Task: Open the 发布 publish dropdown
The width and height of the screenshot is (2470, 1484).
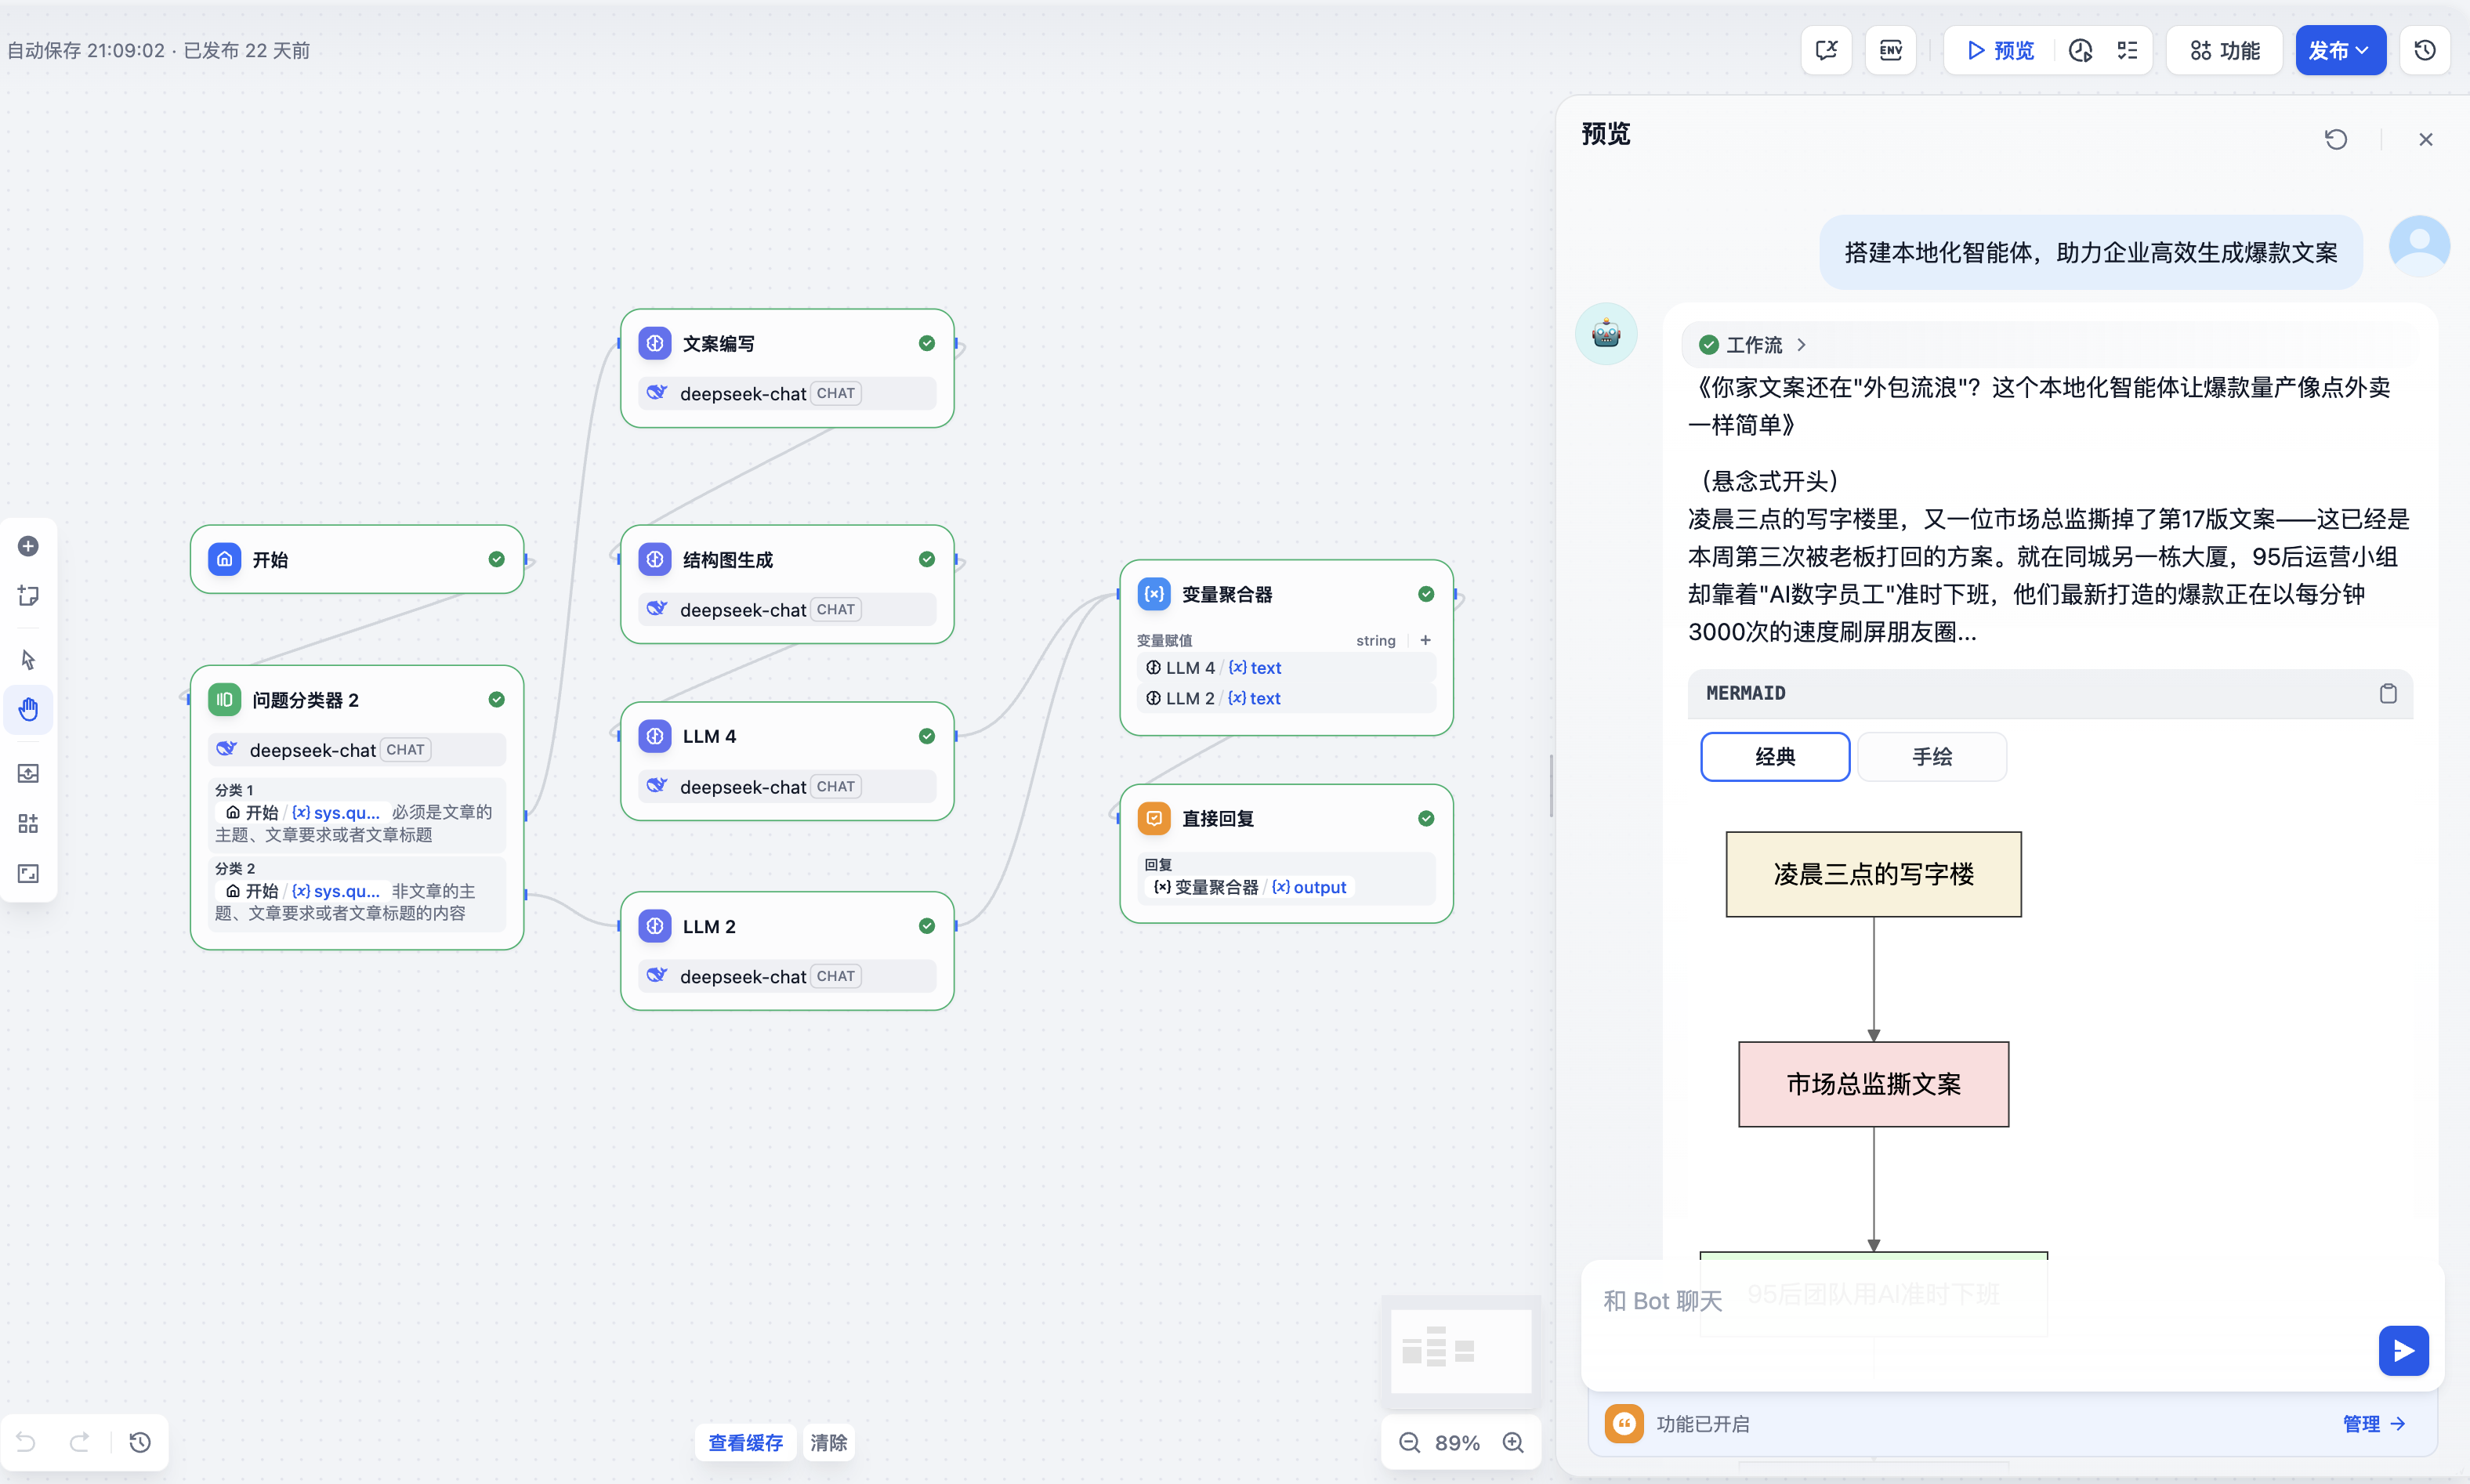Action: [2340, 50]
